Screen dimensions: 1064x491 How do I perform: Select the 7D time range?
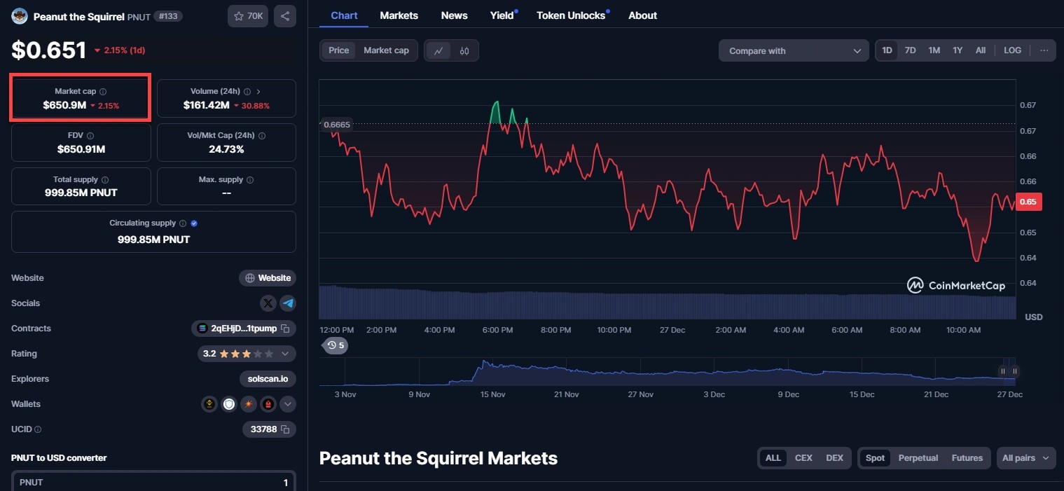click(x=910, y=50)
